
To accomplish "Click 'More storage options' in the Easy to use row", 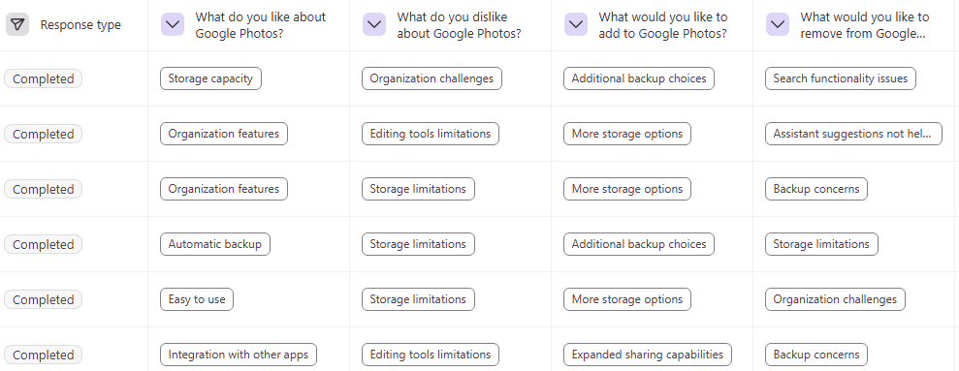I will coord(627,299).
